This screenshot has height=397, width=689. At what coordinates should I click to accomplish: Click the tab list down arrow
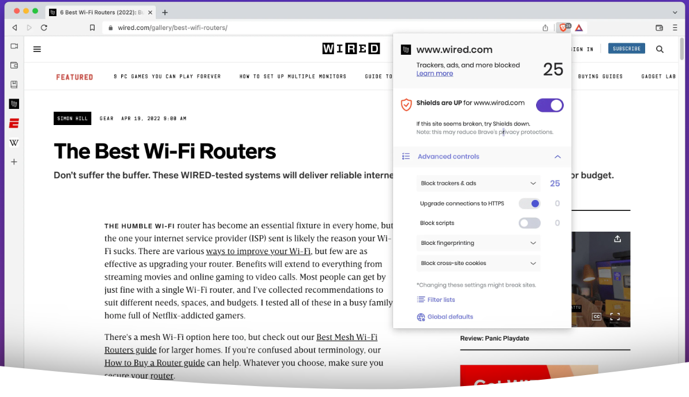(x=675, y=12)
